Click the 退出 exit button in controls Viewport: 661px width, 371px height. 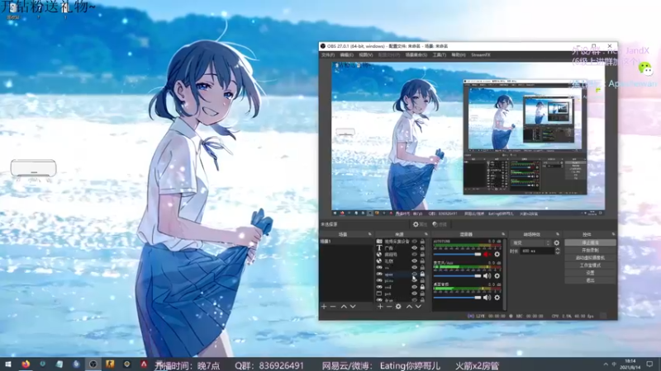coord(590,280)
